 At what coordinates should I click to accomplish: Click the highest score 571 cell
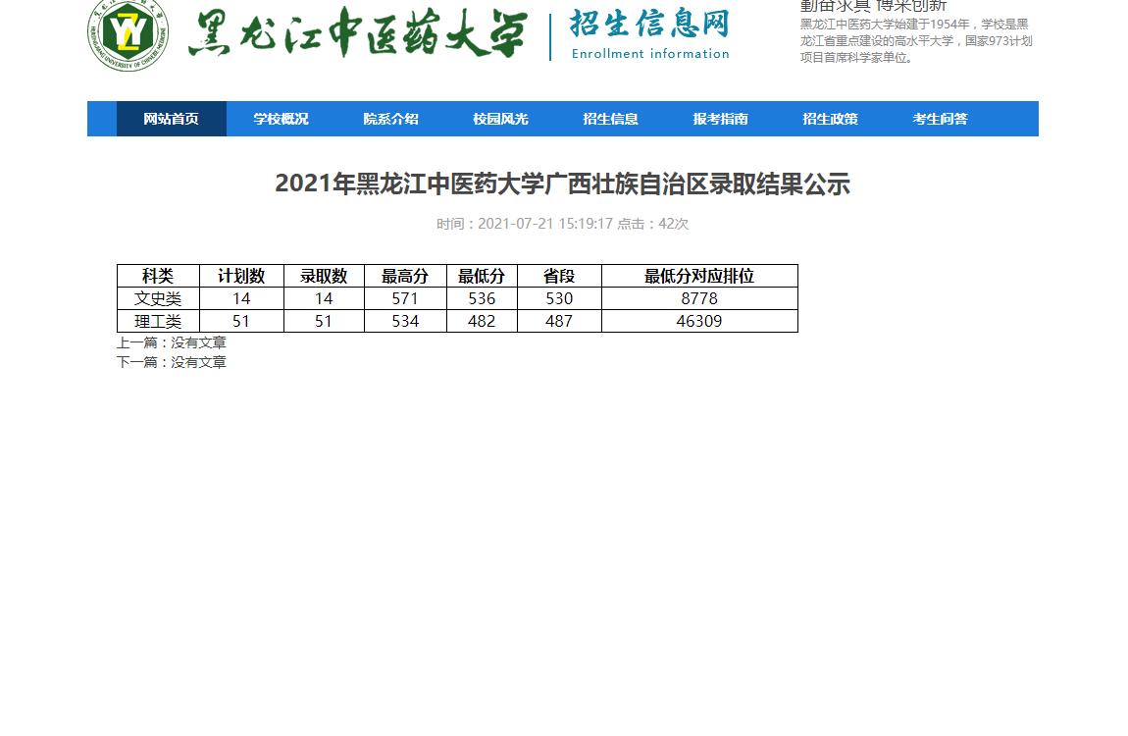pyautogui.click(x=406, y=298)
